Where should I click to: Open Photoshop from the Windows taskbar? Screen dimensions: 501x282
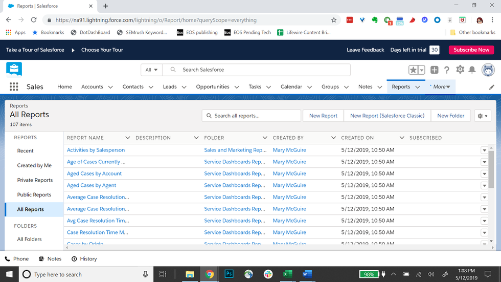point(229,274)
